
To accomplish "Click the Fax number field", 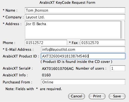I will click(103, 43).
